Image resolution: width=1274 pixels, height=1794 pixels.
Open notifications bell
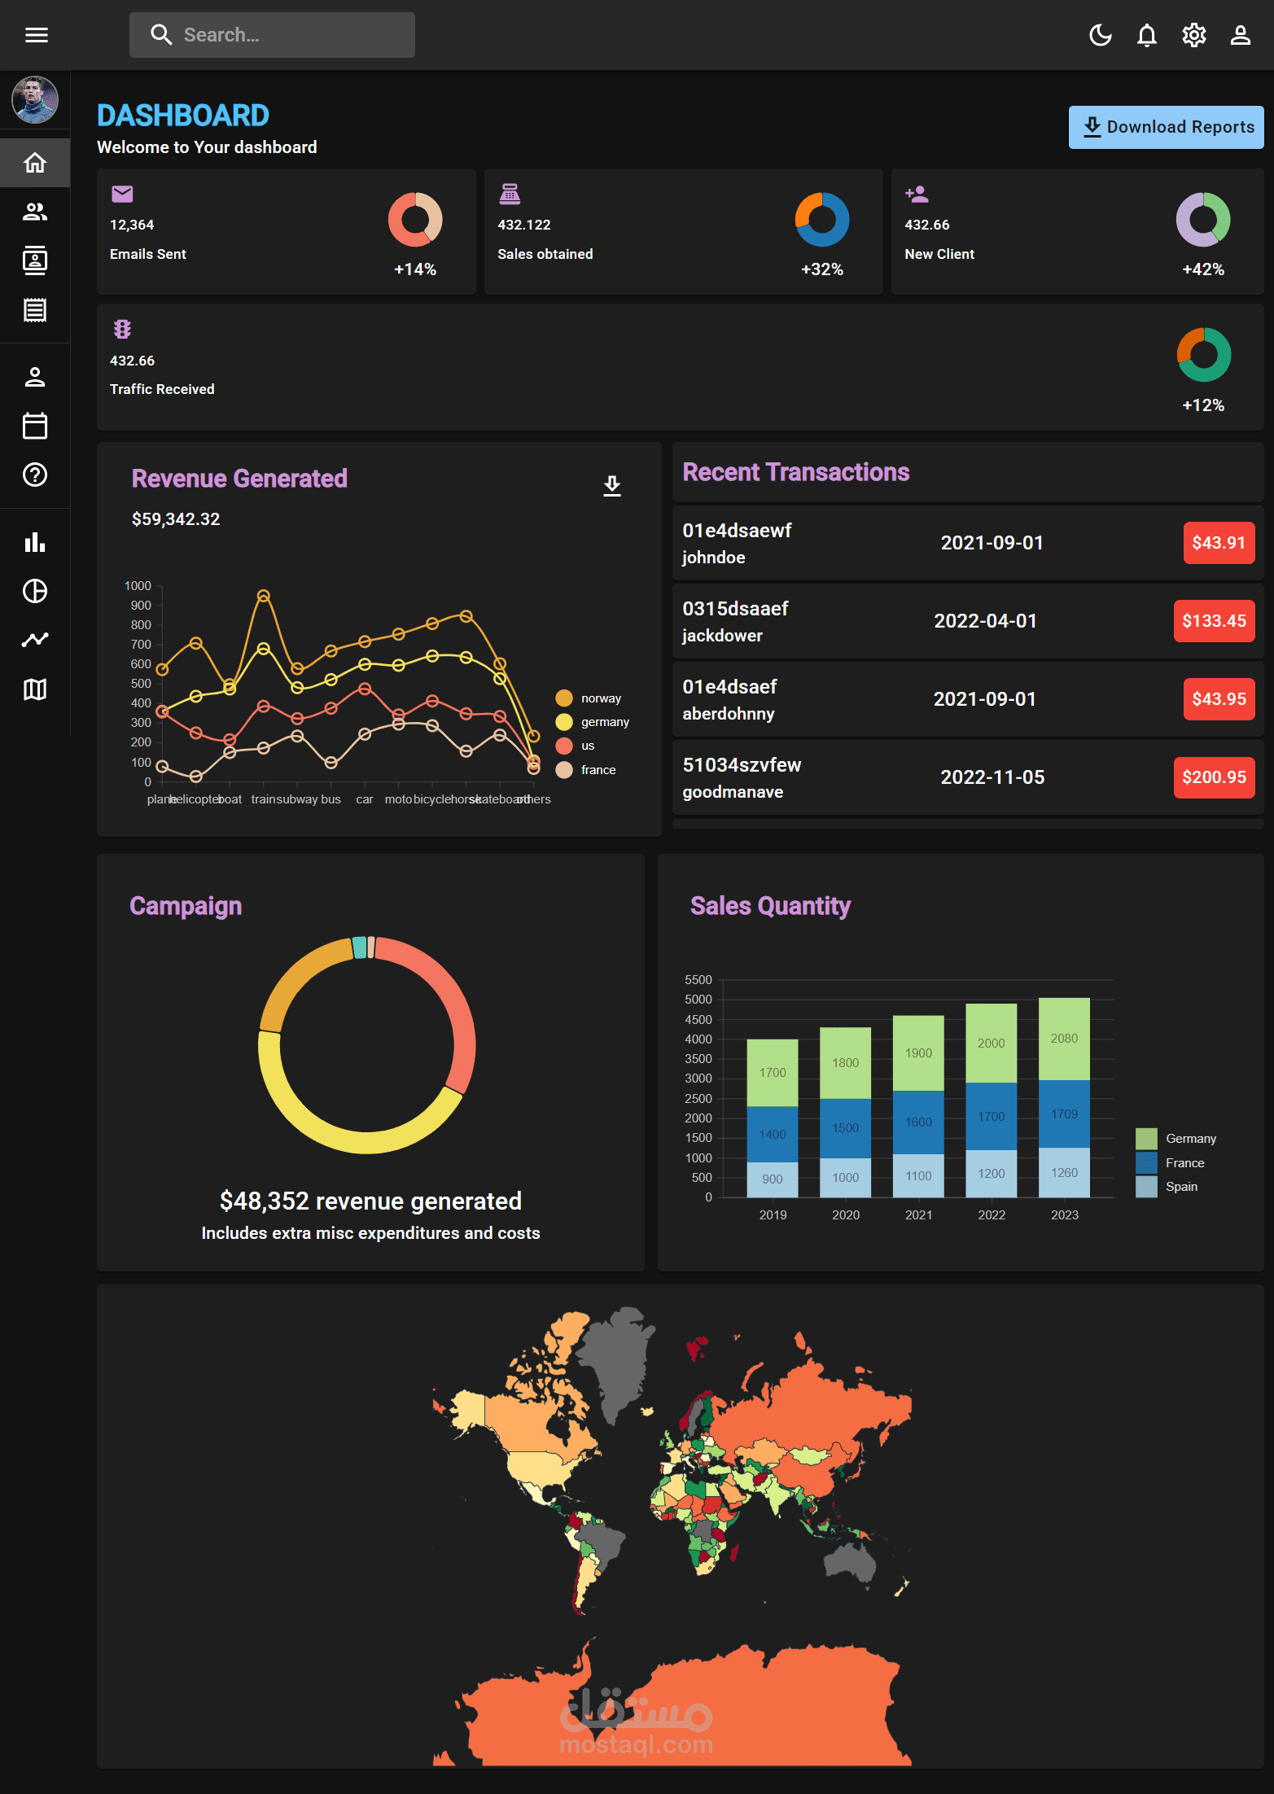click(x=1147, y=35)
